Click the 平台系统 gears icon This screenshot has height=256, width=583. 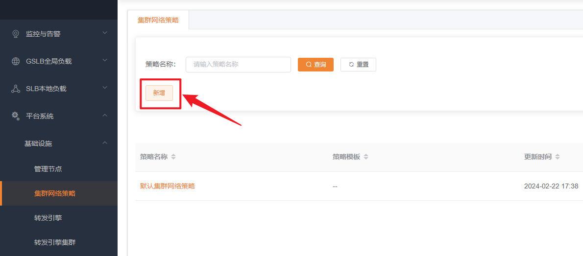pyautogui.click(x=16, y=116)
